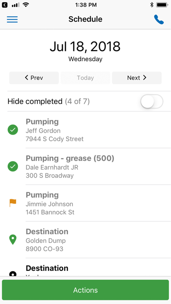Screen dimensions: 171x304
Task: Tap the Jul 18, 2018 date heading
Action: pyautogui.click(x=85, y=47)
